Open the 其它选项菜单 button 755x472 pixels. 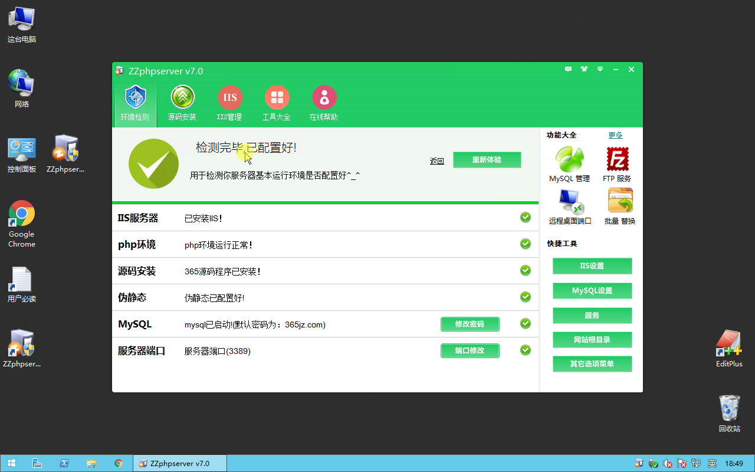[592, 364]
